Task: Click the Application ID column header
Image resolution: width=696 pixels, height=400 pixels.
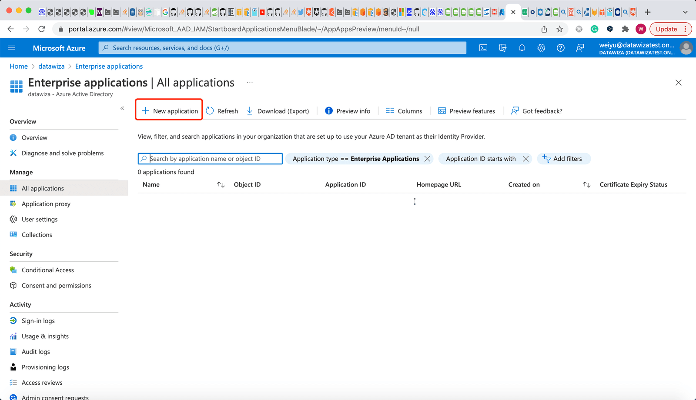Action: coord(345,185)
